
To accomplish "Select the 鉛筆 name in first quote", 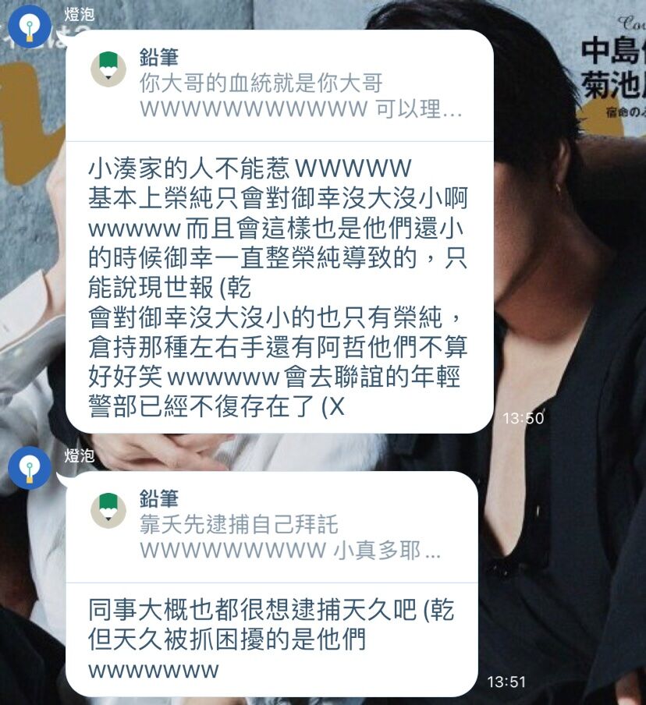I will point(159,57).
